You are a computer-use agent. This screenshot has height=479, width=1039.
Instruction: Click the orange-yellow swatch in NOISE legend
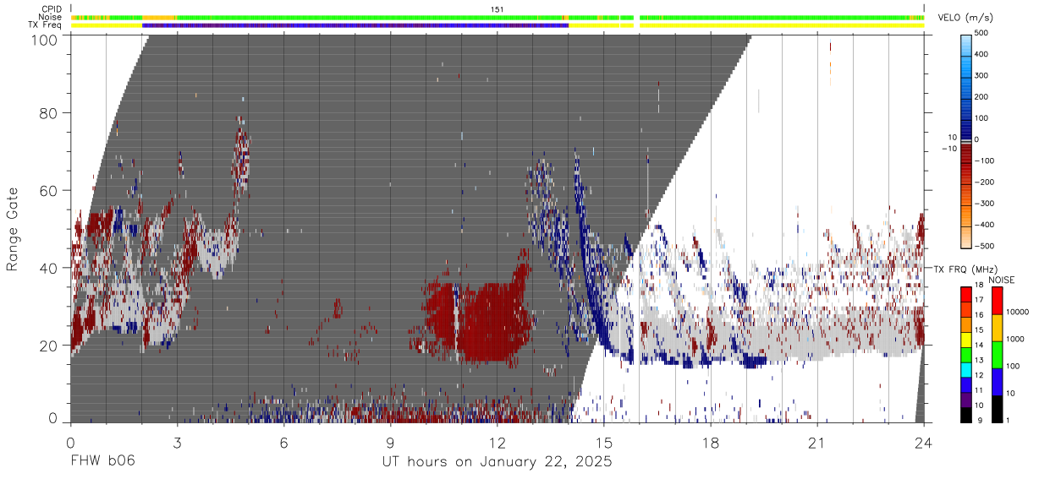pyautogui.click(x=997, y=329)
